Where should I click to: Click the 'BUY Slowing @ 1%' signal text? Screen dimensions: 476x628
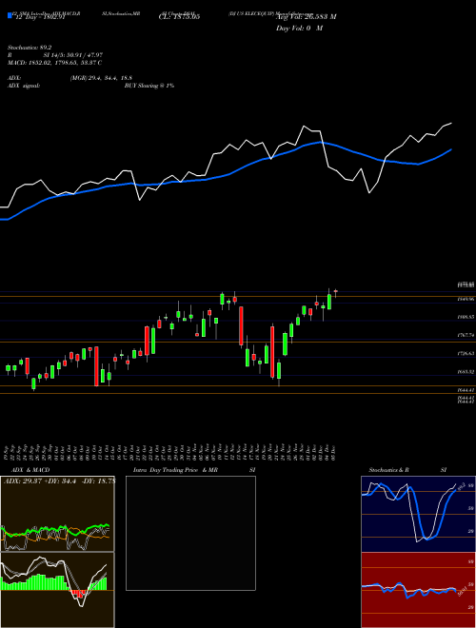149,86
